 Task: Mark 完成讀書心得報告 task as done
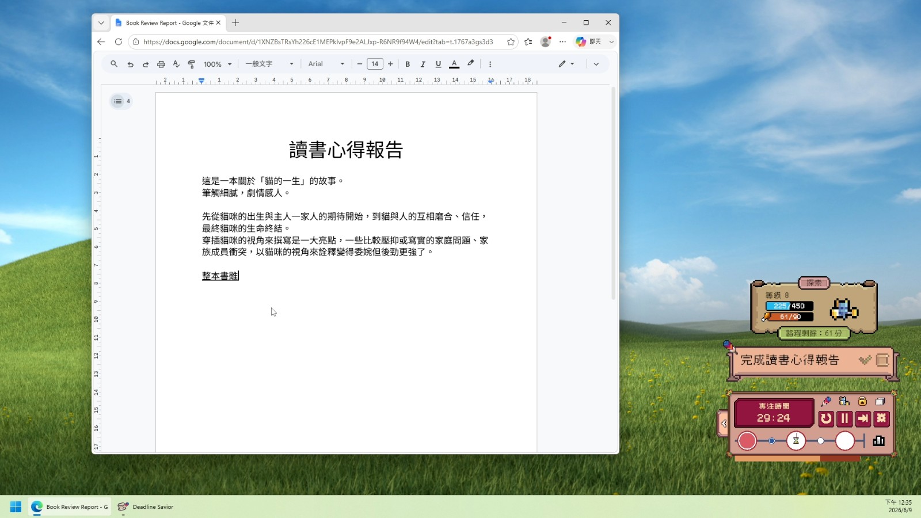(x=865, y=360)
